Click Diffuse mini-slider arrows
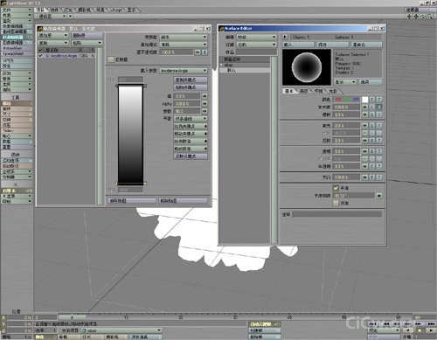The image size is (437, 340). tap(364, 114)
